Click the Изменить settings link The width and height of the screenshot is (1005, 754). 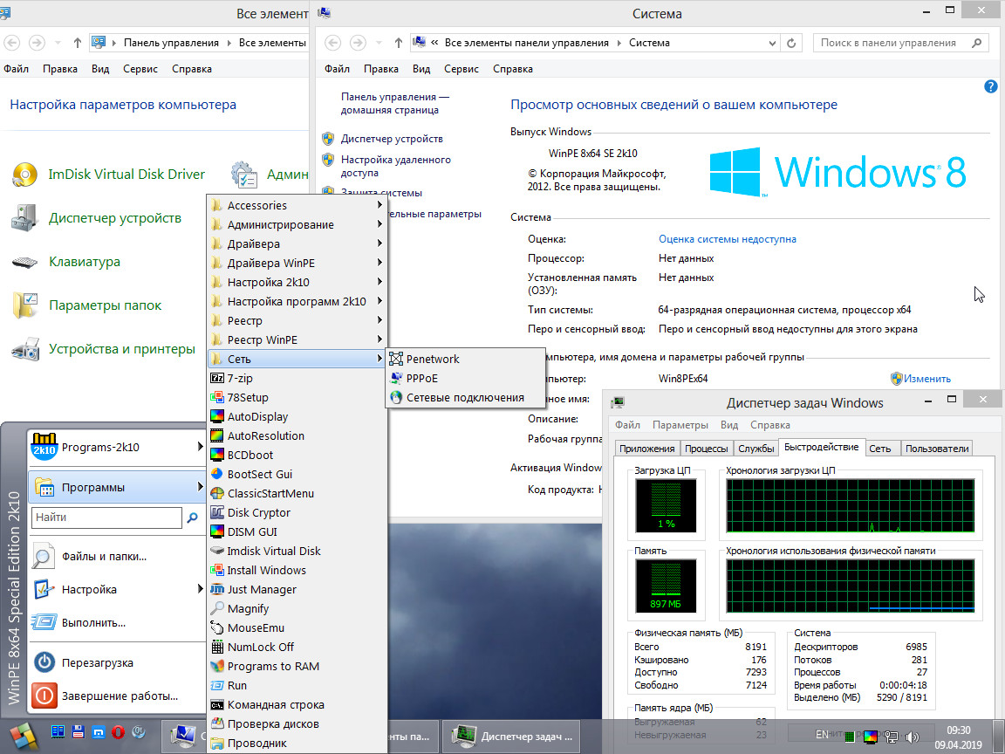coord(926,379)
